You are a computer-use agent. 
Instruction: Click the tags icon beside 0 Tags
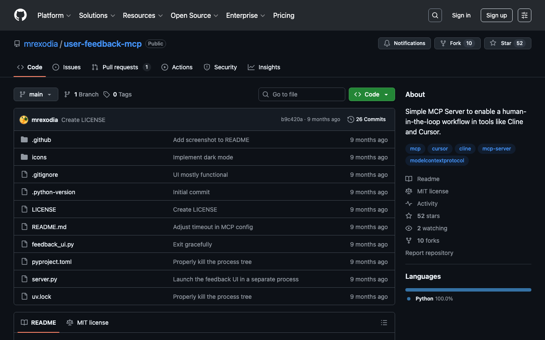(106, 94)
